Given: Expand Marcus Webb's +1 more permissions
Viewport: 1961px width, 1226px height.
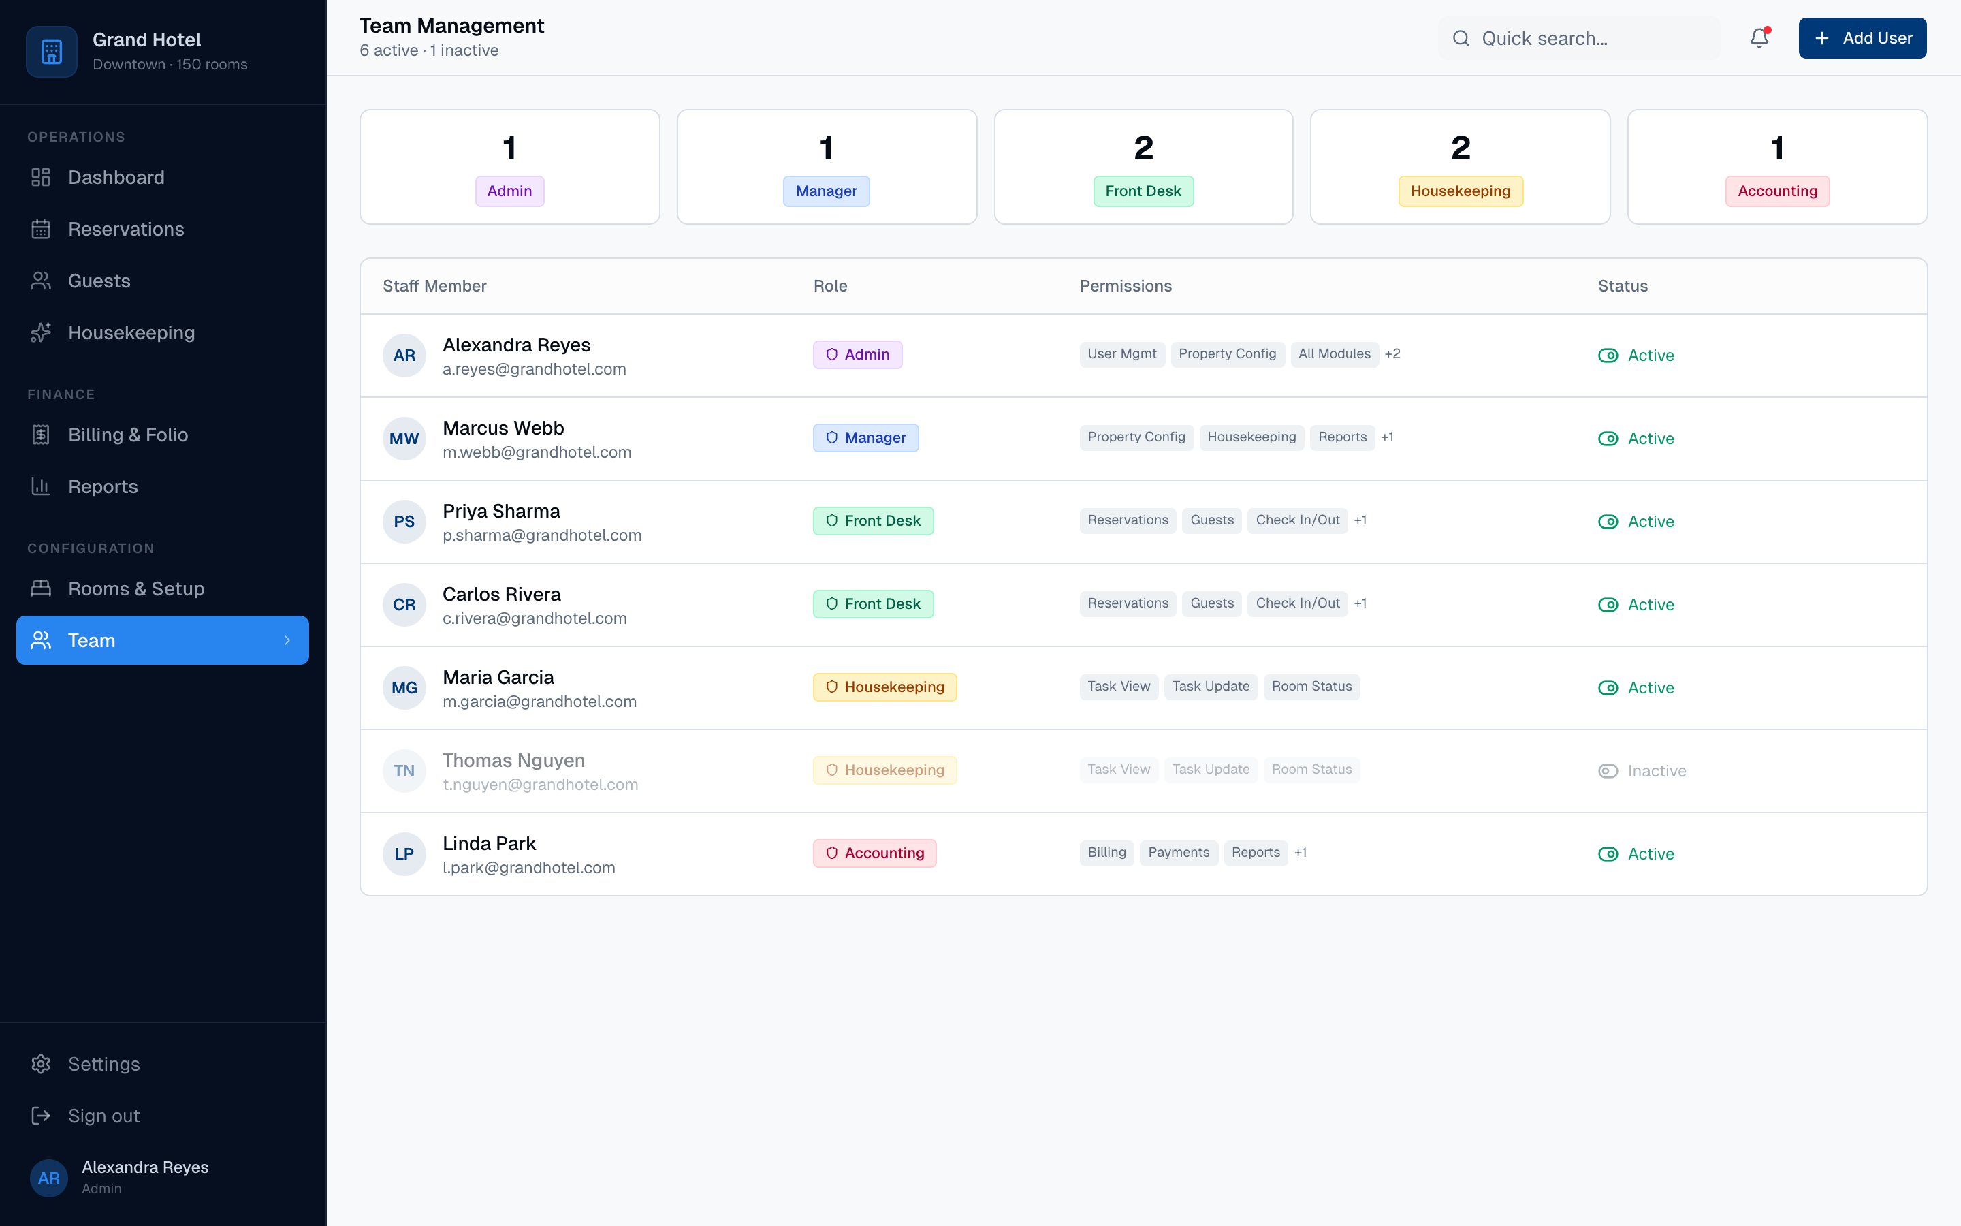Looking at the screenshot, I should (1387, 437).
